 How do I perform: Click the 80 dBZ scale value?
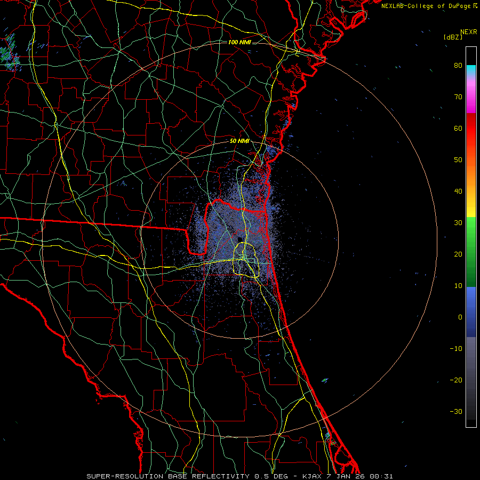point(458,66)
